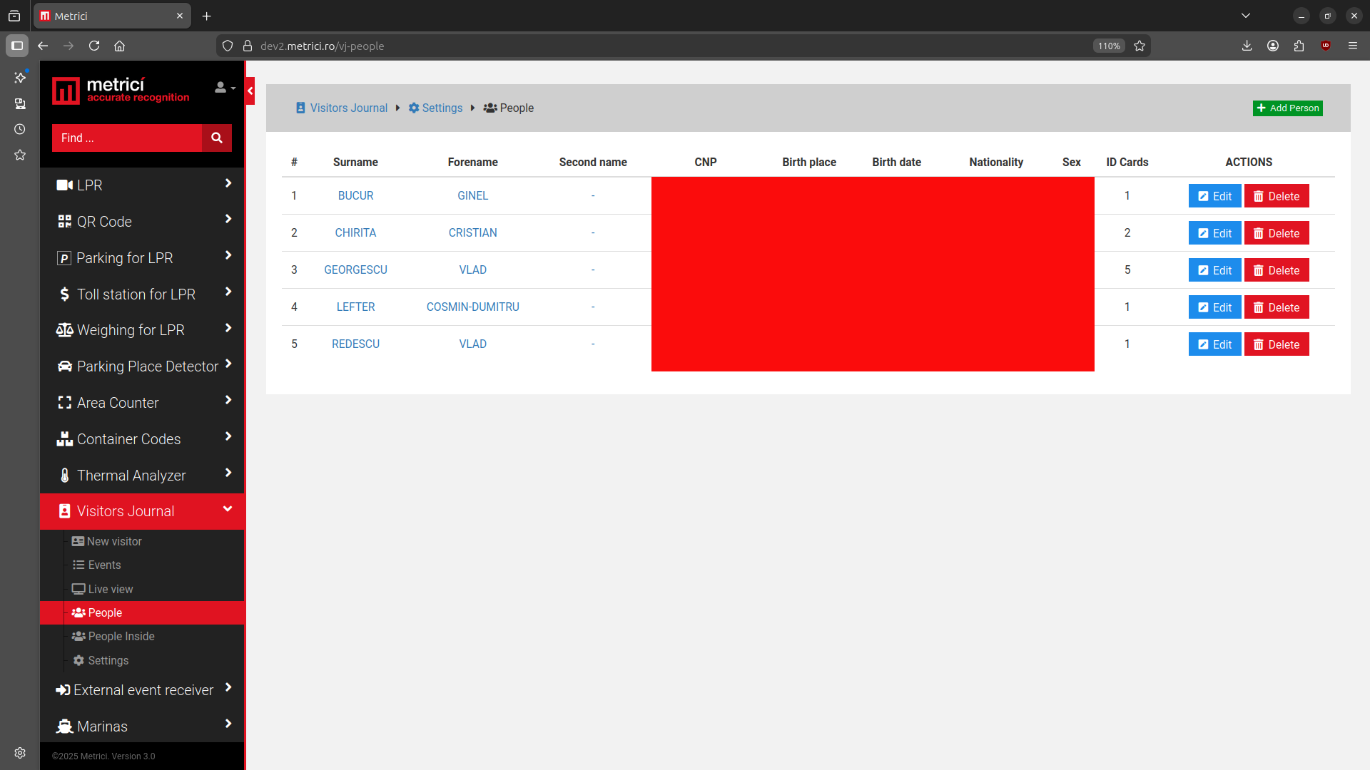
Task: Expand the QR Code menu
Action: [142, 222]
